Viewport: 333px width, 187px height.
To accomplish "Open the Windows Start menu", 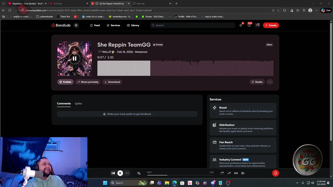I will point(105,183).
